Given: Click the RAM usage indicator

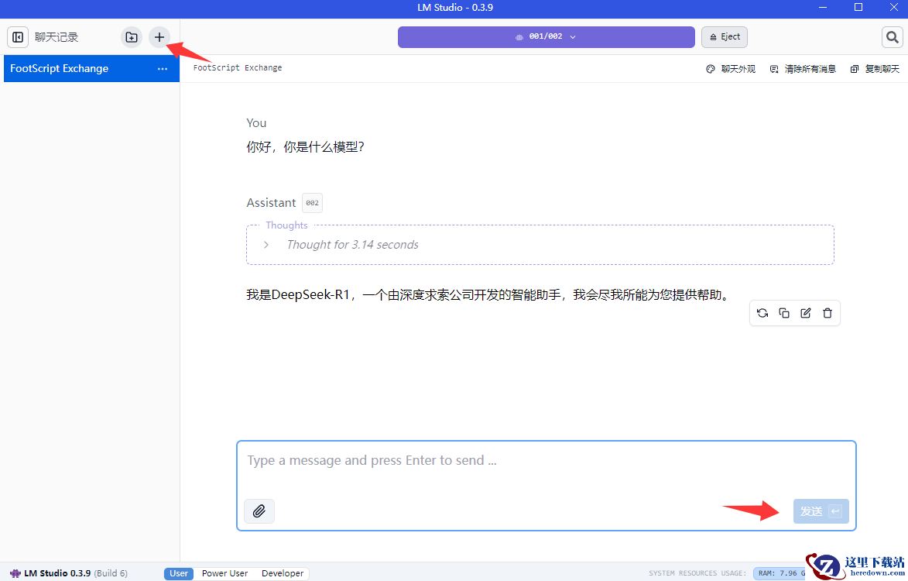Looking at the screenshot, I should pos(780,573).
